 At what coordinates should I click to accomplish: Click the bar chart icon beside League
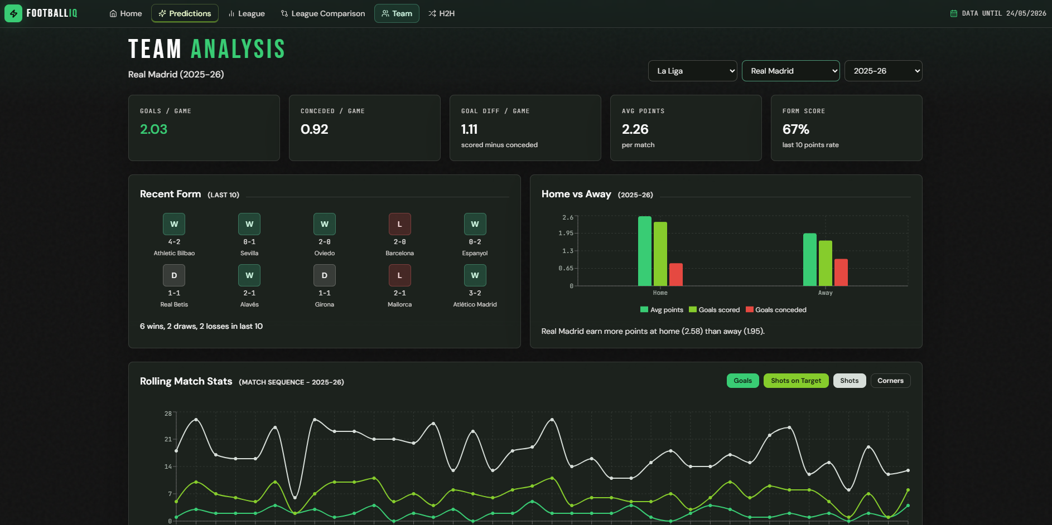pos(231,13)
